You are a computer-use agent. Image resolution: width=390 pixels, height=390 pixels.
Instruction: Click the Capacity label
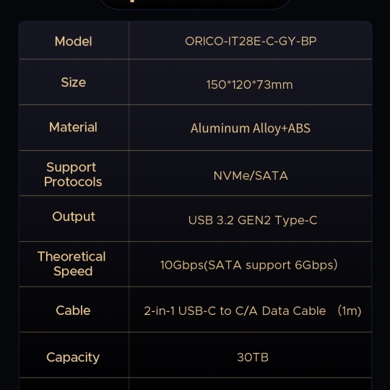tap(73, 357)
